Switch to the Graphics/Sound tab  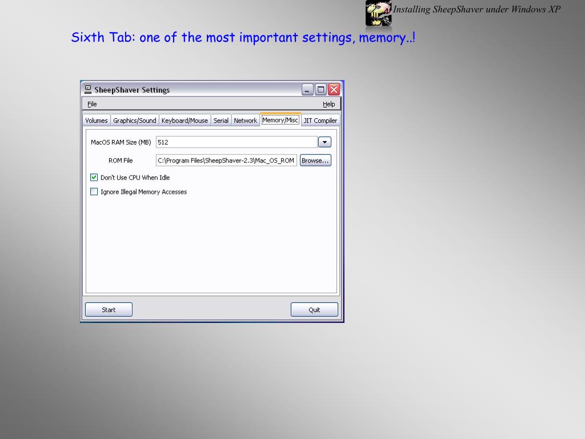click(x=135, y=121)
